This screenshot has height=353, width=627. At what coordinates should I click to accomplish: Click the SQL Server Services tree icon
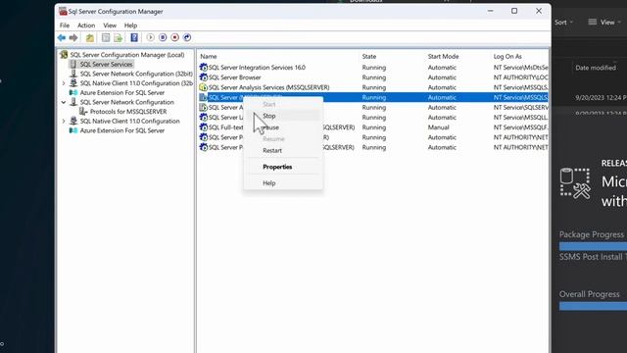click(x=73, y=64)
